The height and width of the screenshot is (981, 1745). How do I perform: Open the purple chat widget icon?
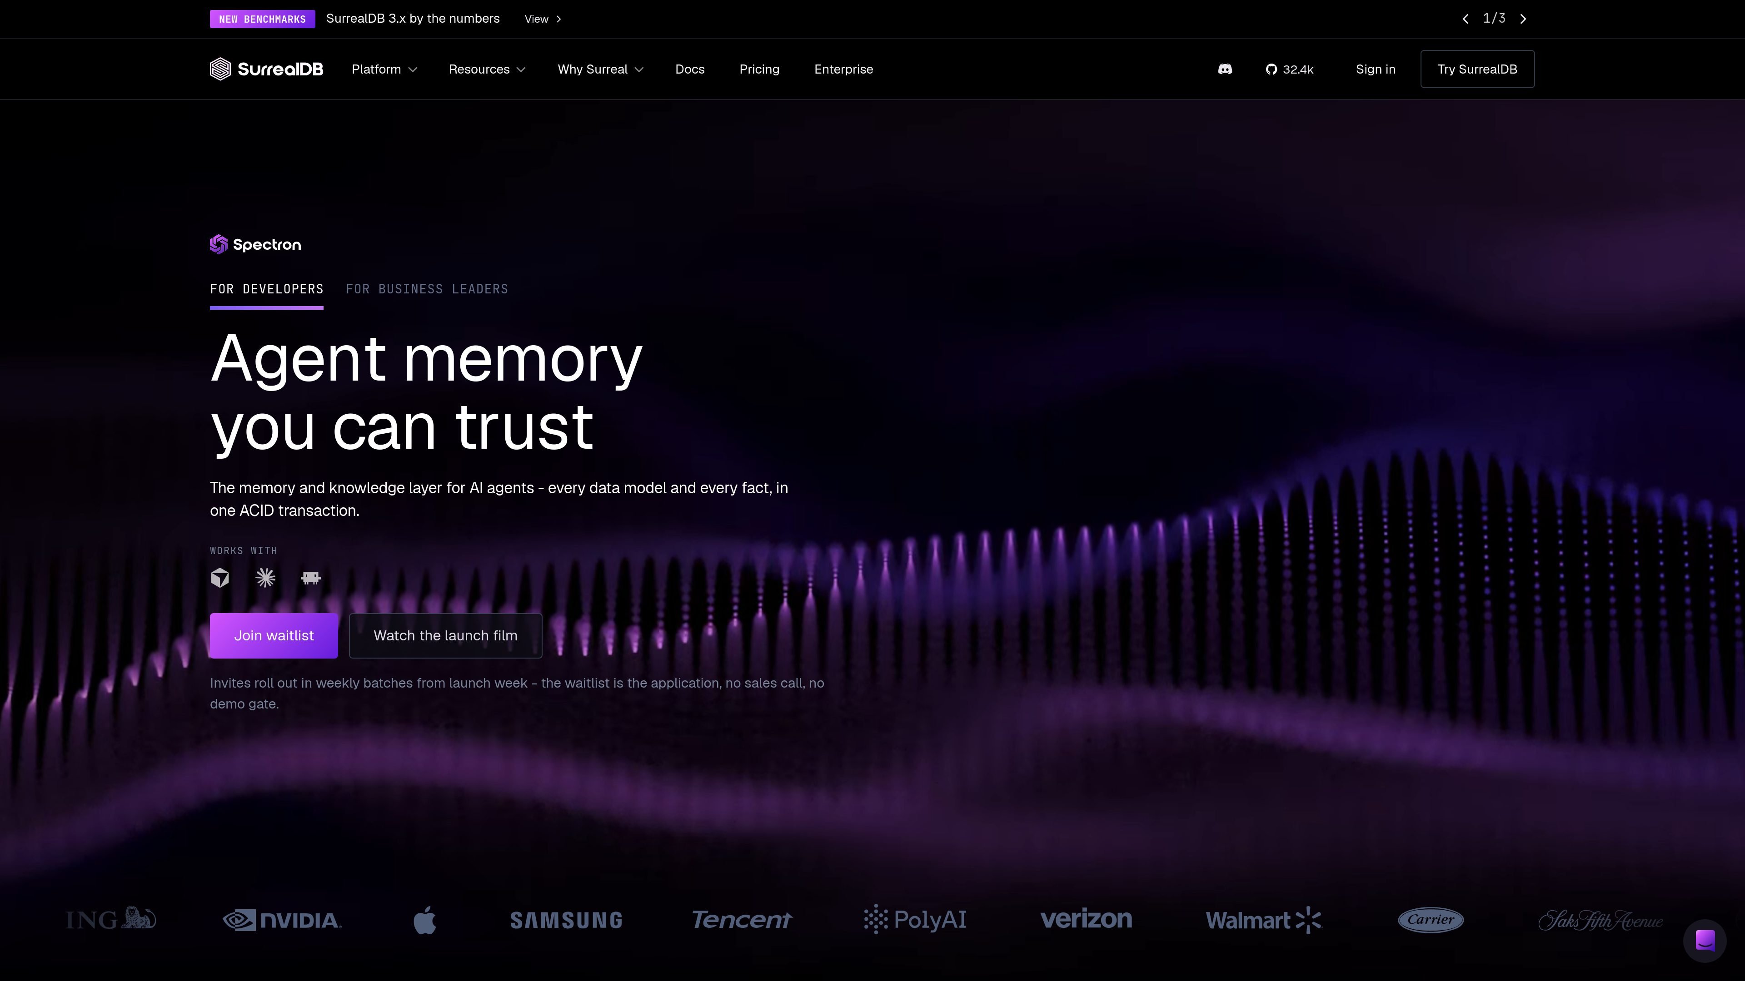point(1705,941)
